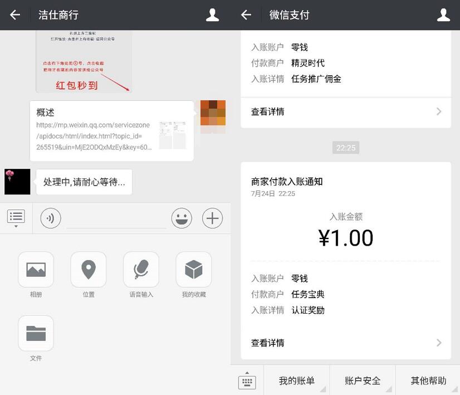The width and height of the screenshot is (460, 395).
Task: Tap the ¥1.00 amount
Action: [x=346, y=238]
